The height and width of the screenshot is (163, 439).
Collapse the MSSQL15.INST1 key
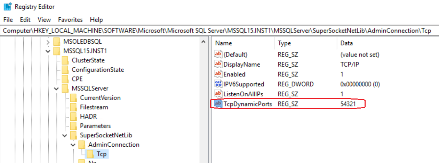coord(48,51)
